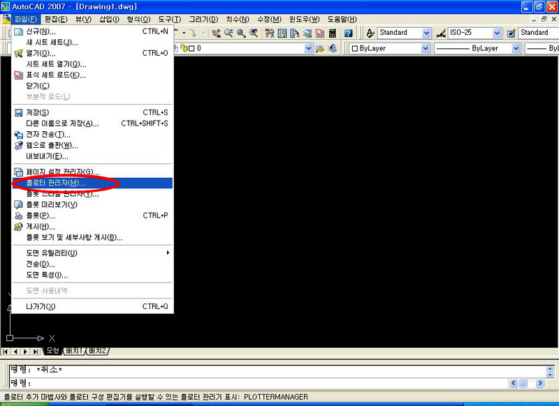This screenshot has height=406, width=559.
Task: Click the ByLayer color swatch square
Action: [355, 48]
